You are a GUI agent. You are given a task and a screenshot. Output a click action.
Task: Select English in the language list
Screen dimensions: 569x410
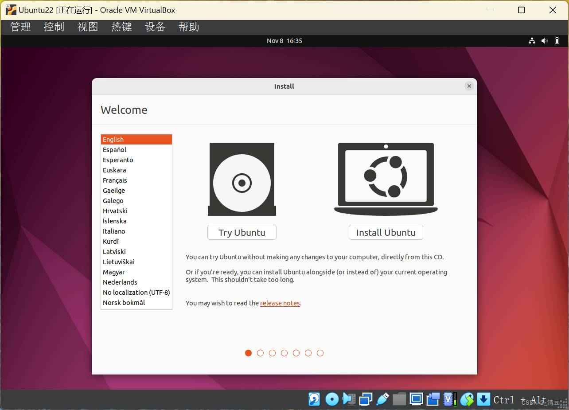136,140
